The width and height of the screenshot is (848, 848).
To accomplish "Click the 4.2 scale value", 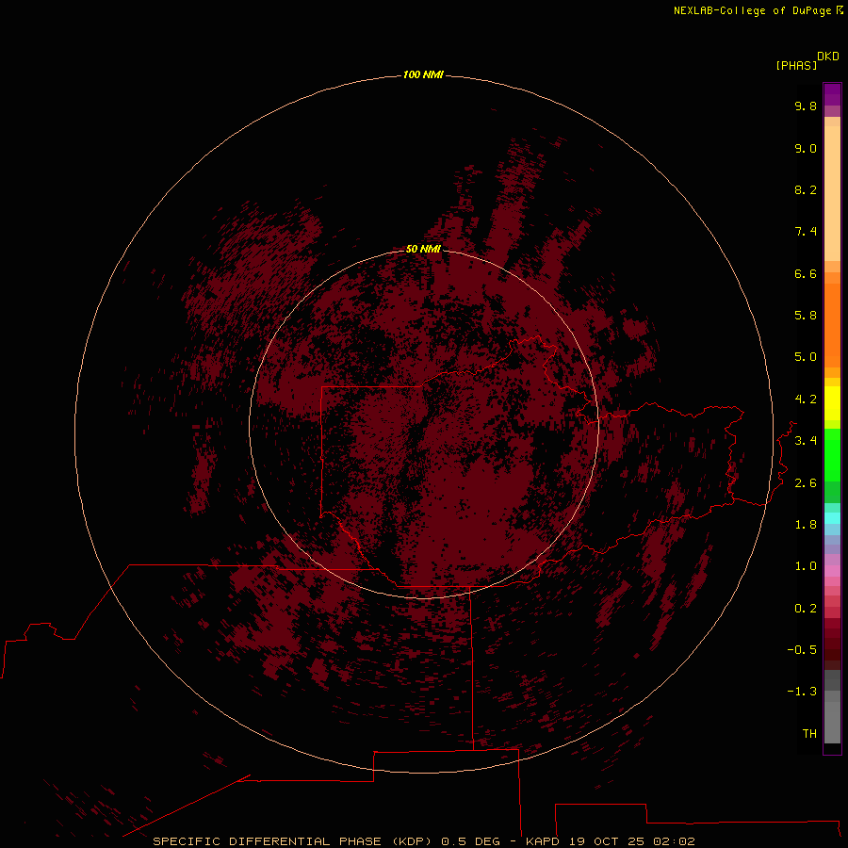I will [x=806, y=400].
